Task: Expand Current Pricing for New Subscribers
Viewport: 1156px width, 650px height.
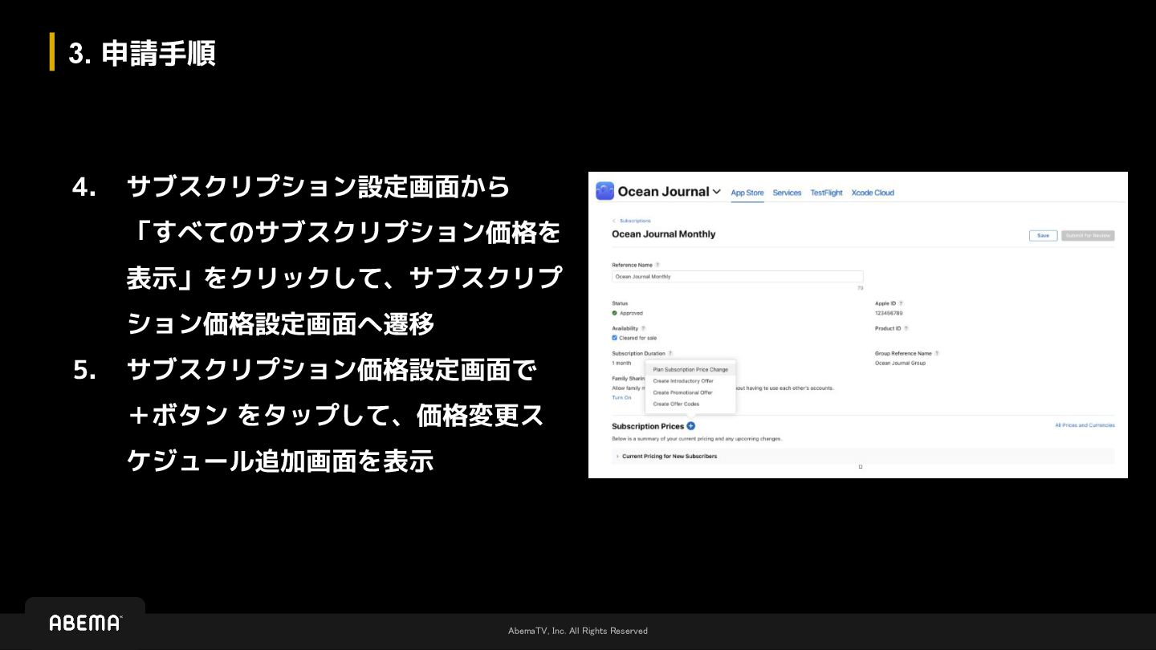Action: (863, 456)
